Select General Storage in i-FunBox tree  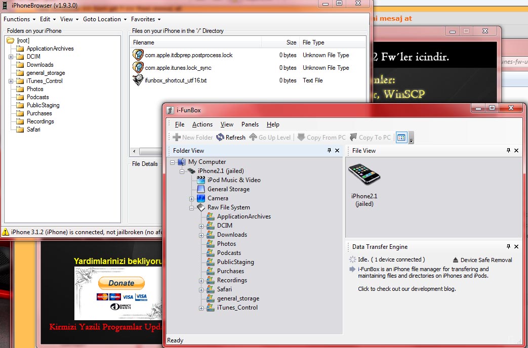click(228, 189)
